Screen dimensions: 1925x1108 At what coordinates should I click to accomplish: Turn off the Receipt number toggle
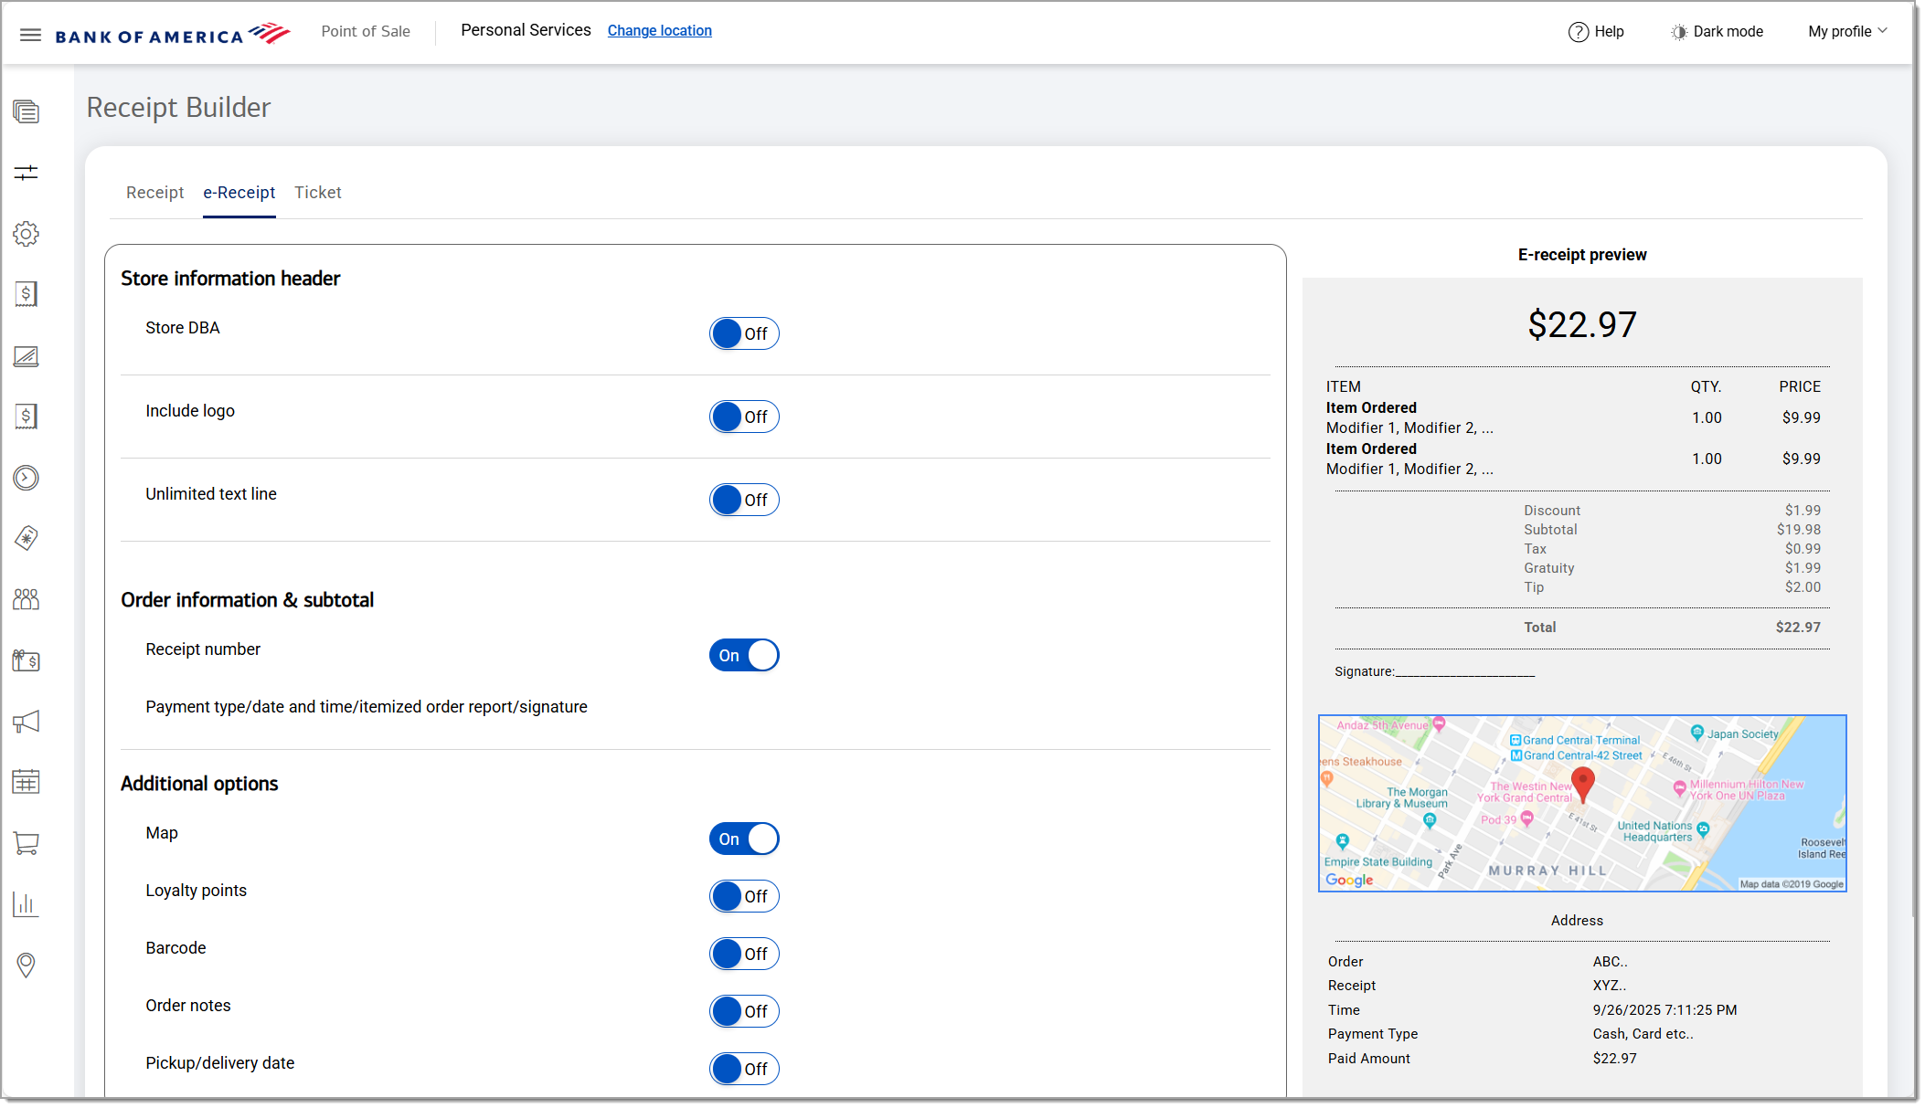coord(744,656)
